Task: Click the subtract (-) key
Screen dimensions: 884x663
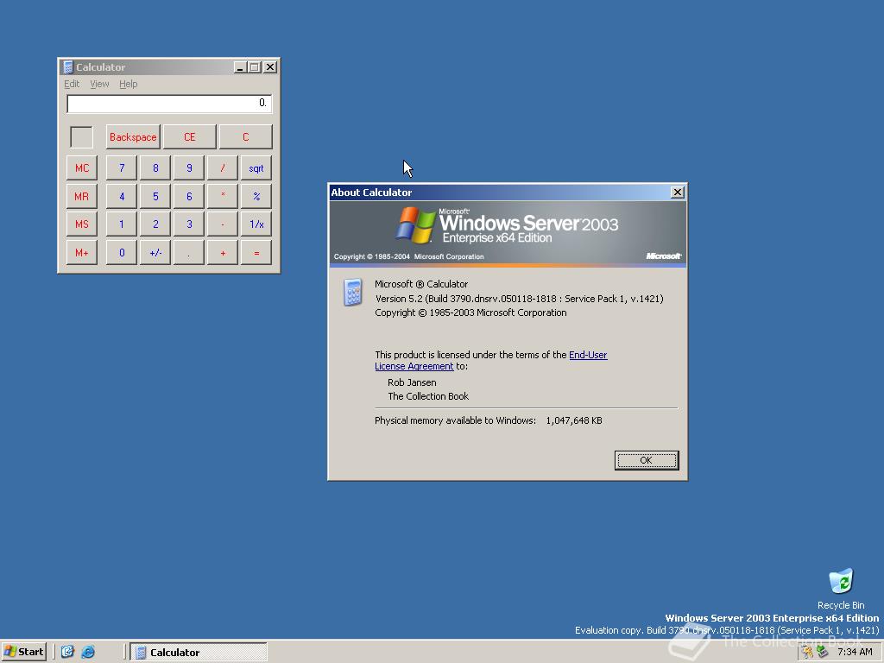Action: coord(223,224)
